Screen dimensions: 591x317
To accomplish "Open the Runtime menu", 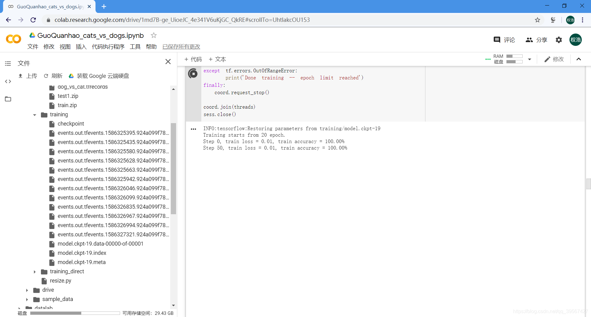I will (108, 46).
